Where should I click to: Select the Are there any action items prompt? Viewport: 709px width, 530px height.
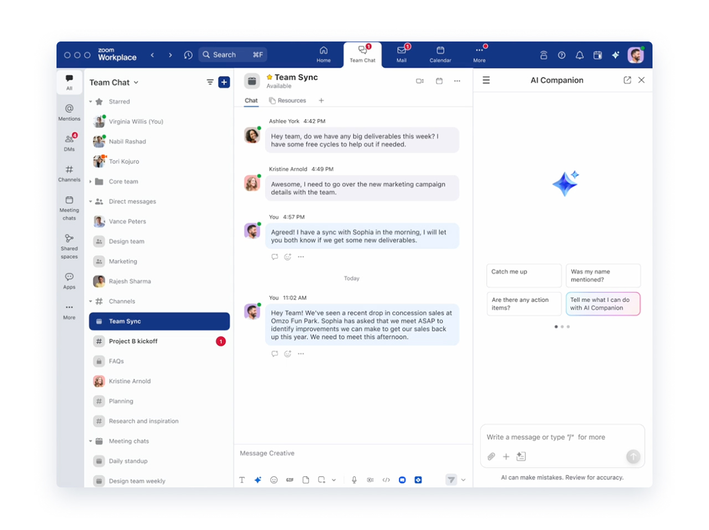click(524, 304)
